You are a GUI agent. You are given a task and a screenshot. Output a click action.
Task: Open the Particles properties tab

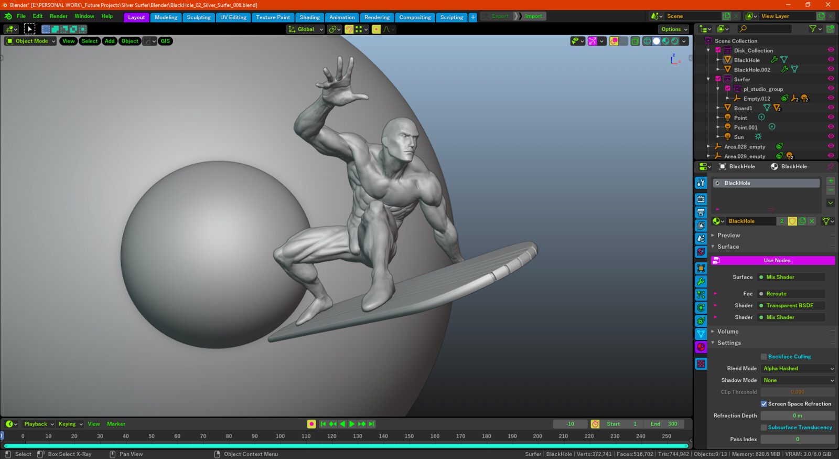(701, 295)
